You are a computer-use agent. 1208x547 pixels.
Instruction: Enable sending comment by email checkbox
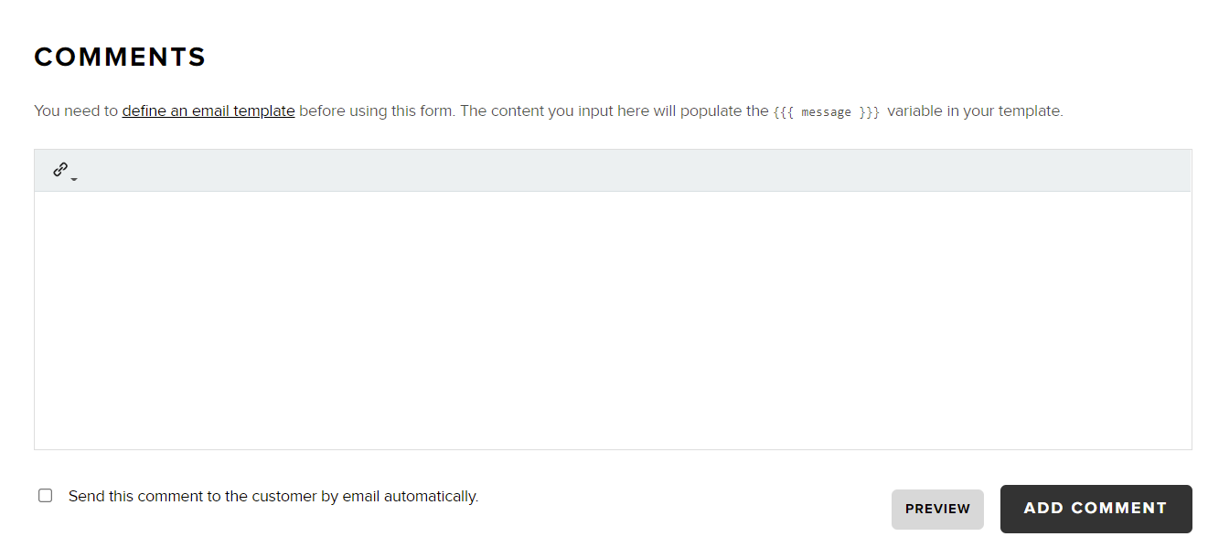(x=45, y=496)
